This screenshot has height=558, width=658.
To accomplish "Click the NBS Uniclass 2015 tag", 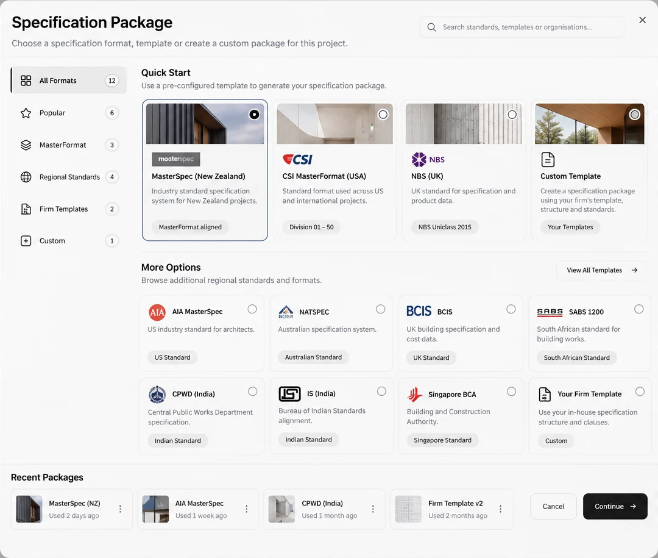I will click(x=445, y=227).
